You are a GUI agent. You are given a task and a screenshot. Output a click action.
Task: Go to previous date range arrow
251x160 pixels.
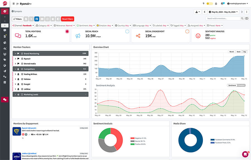[205, 12]
